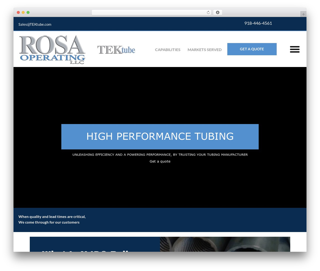Image resolution: width=320 pixels, height=271 pixels.
Task: Close the window with red button
Action: pyautogui.click(x=18, y=12)
